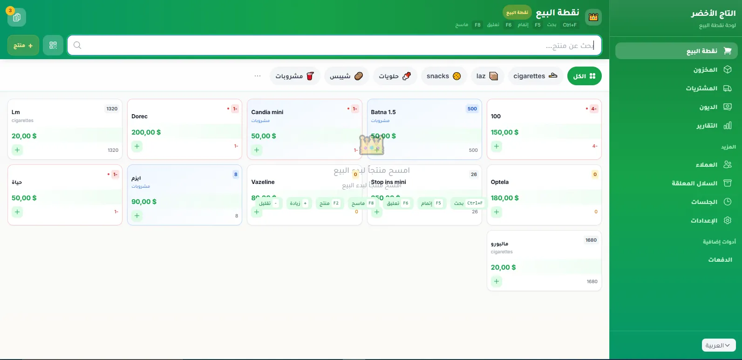Click the 500 stock badge on Batna 1.5

tap(472, 109)
